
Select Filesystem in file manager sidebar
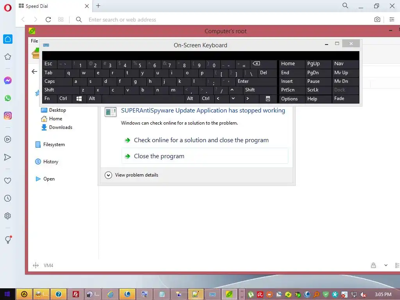50,145
